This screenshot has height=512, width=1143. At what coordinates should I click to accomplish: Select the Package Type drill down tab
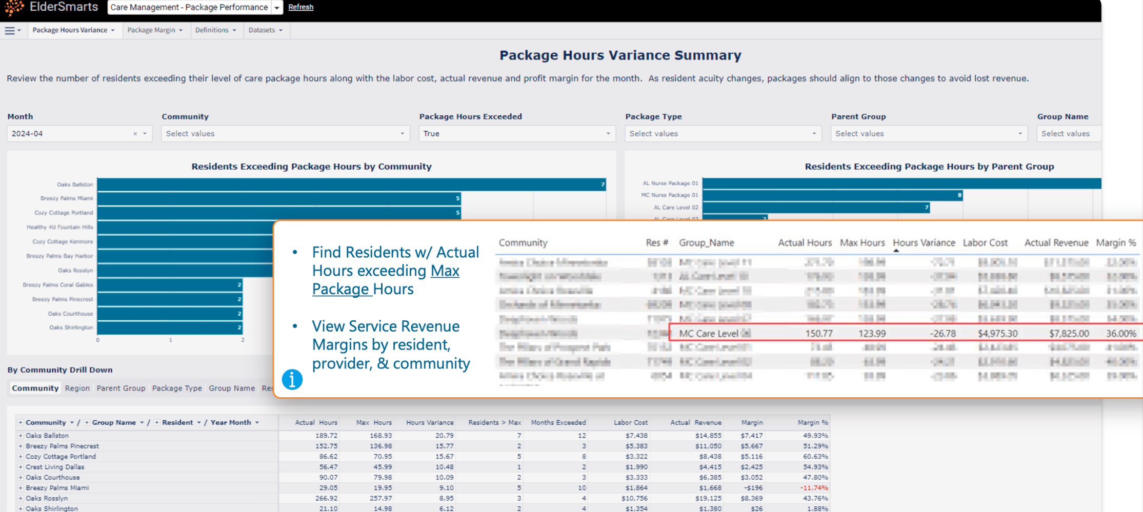click(177, 388)
